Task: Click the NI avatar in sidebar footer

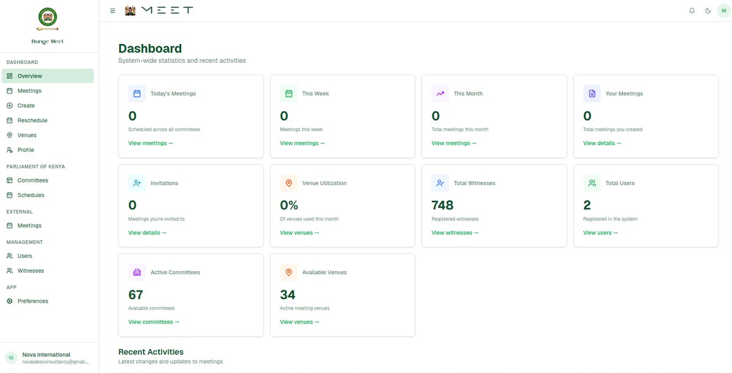Action: pyautogui.click(x=11, y=358)
